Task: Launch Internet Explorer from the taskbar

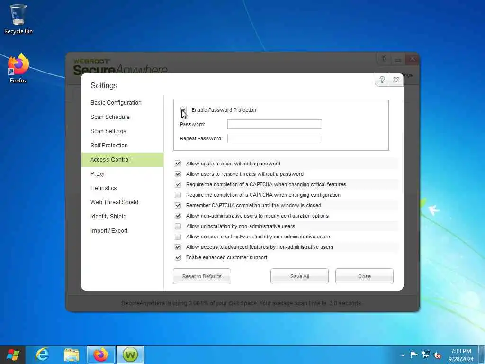Action: (x=42, y=355)
